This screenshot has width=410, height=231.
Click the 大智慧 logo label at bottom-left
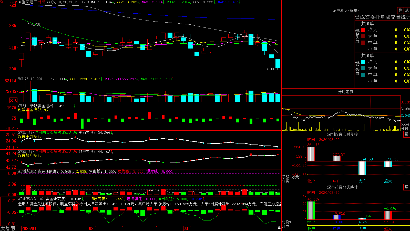8,228
